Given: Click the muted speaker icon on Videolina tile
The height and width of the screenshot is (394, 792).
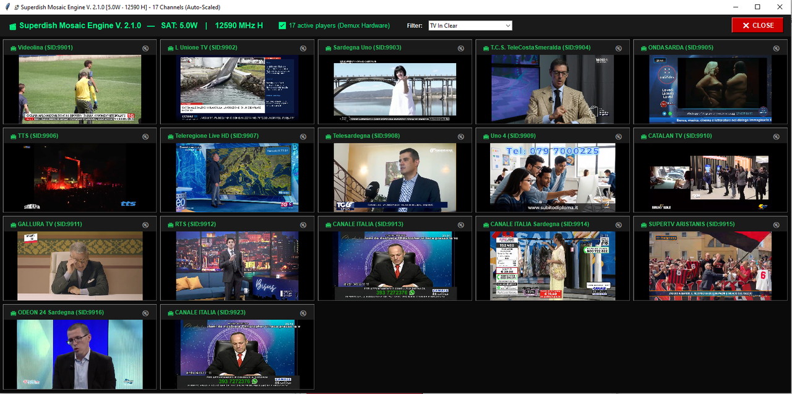Looking at the screenshot, I should [145, 48].
